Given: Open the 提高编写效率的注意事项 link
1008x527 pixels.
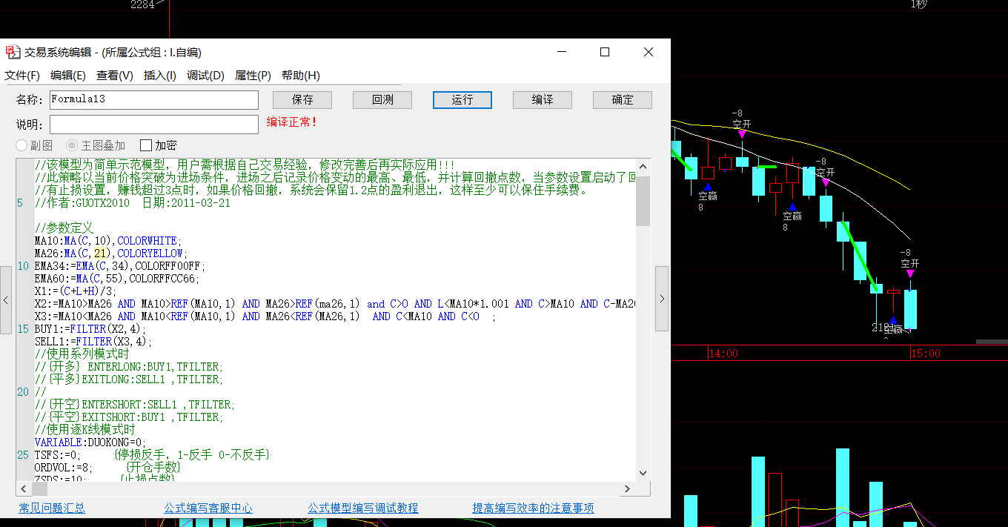Looking at the screenshot, I should (x=533, y=508).
